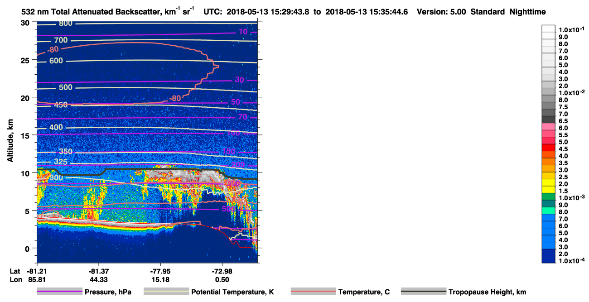This screenshot has width=589, height=302.
Task: Click the 700 K potential temperature contour label
Action: (61, 40)
